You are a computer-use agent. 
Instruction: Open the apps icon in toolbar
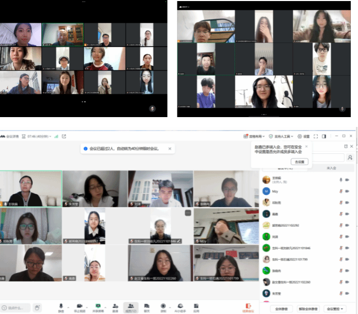pyautogui.click(x=196, y=306)
